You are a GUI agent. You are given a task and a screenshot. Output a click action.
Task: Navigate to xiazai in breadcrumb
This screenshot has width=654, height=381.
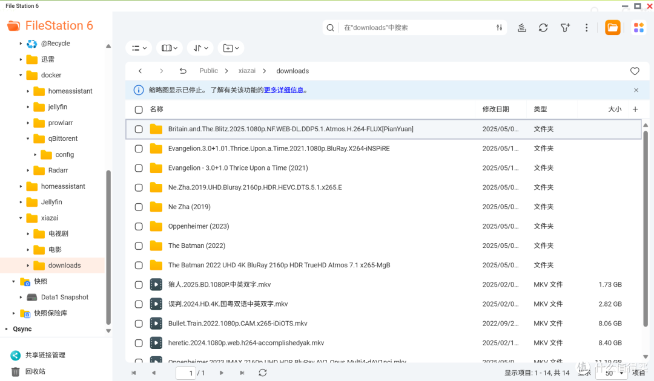[x=247, y=71]
